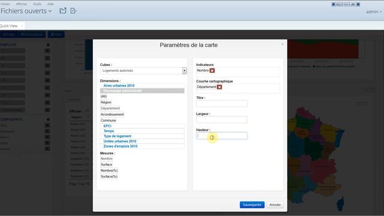
Task: Select the Nombre(%) measure
Action: (109, 170)
